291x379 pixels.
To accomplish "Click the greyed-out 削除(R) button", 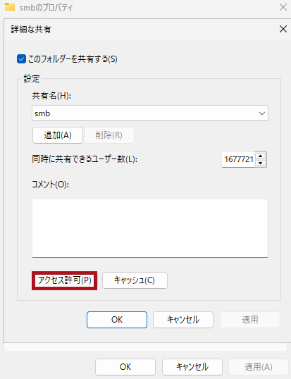I will (x=109, y=135).
